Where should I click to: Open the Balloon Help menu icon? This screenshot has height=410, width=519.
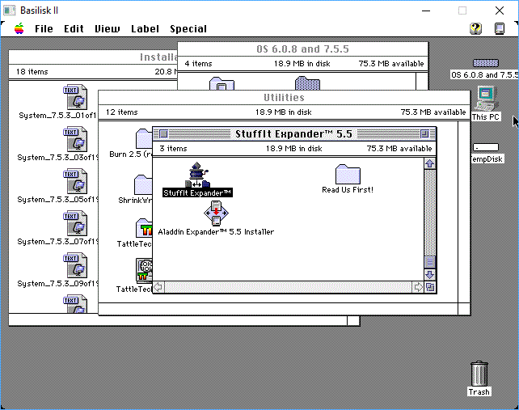coord(475,28)
